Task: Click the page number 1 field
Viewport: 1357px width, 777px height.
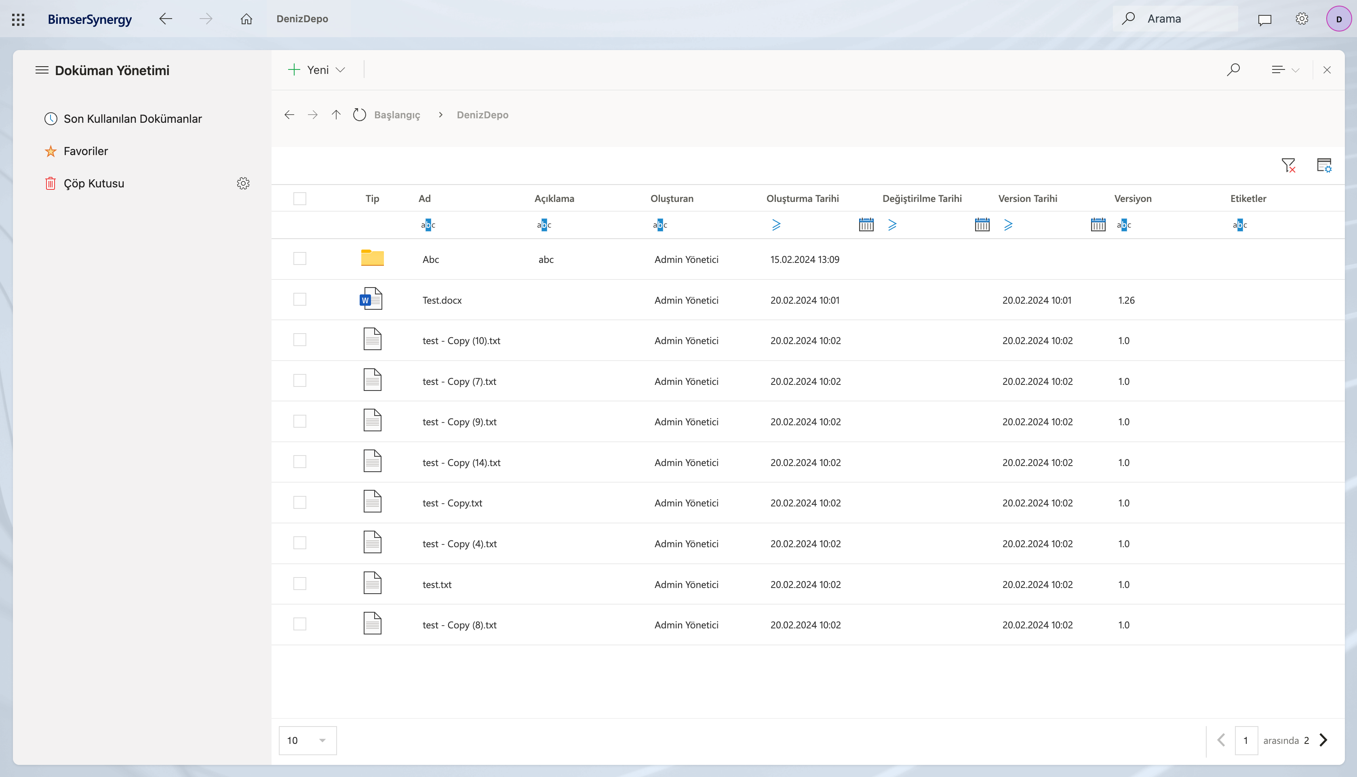Action: pos(1246,740)
